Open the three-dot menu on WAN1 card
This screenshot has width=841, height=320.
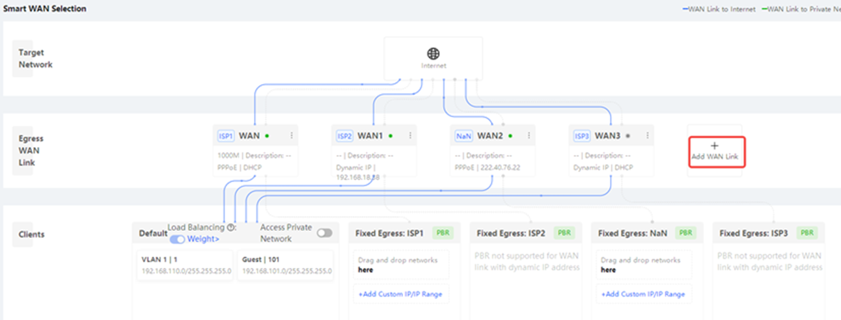pyautogui.click(x=410, y=136)
